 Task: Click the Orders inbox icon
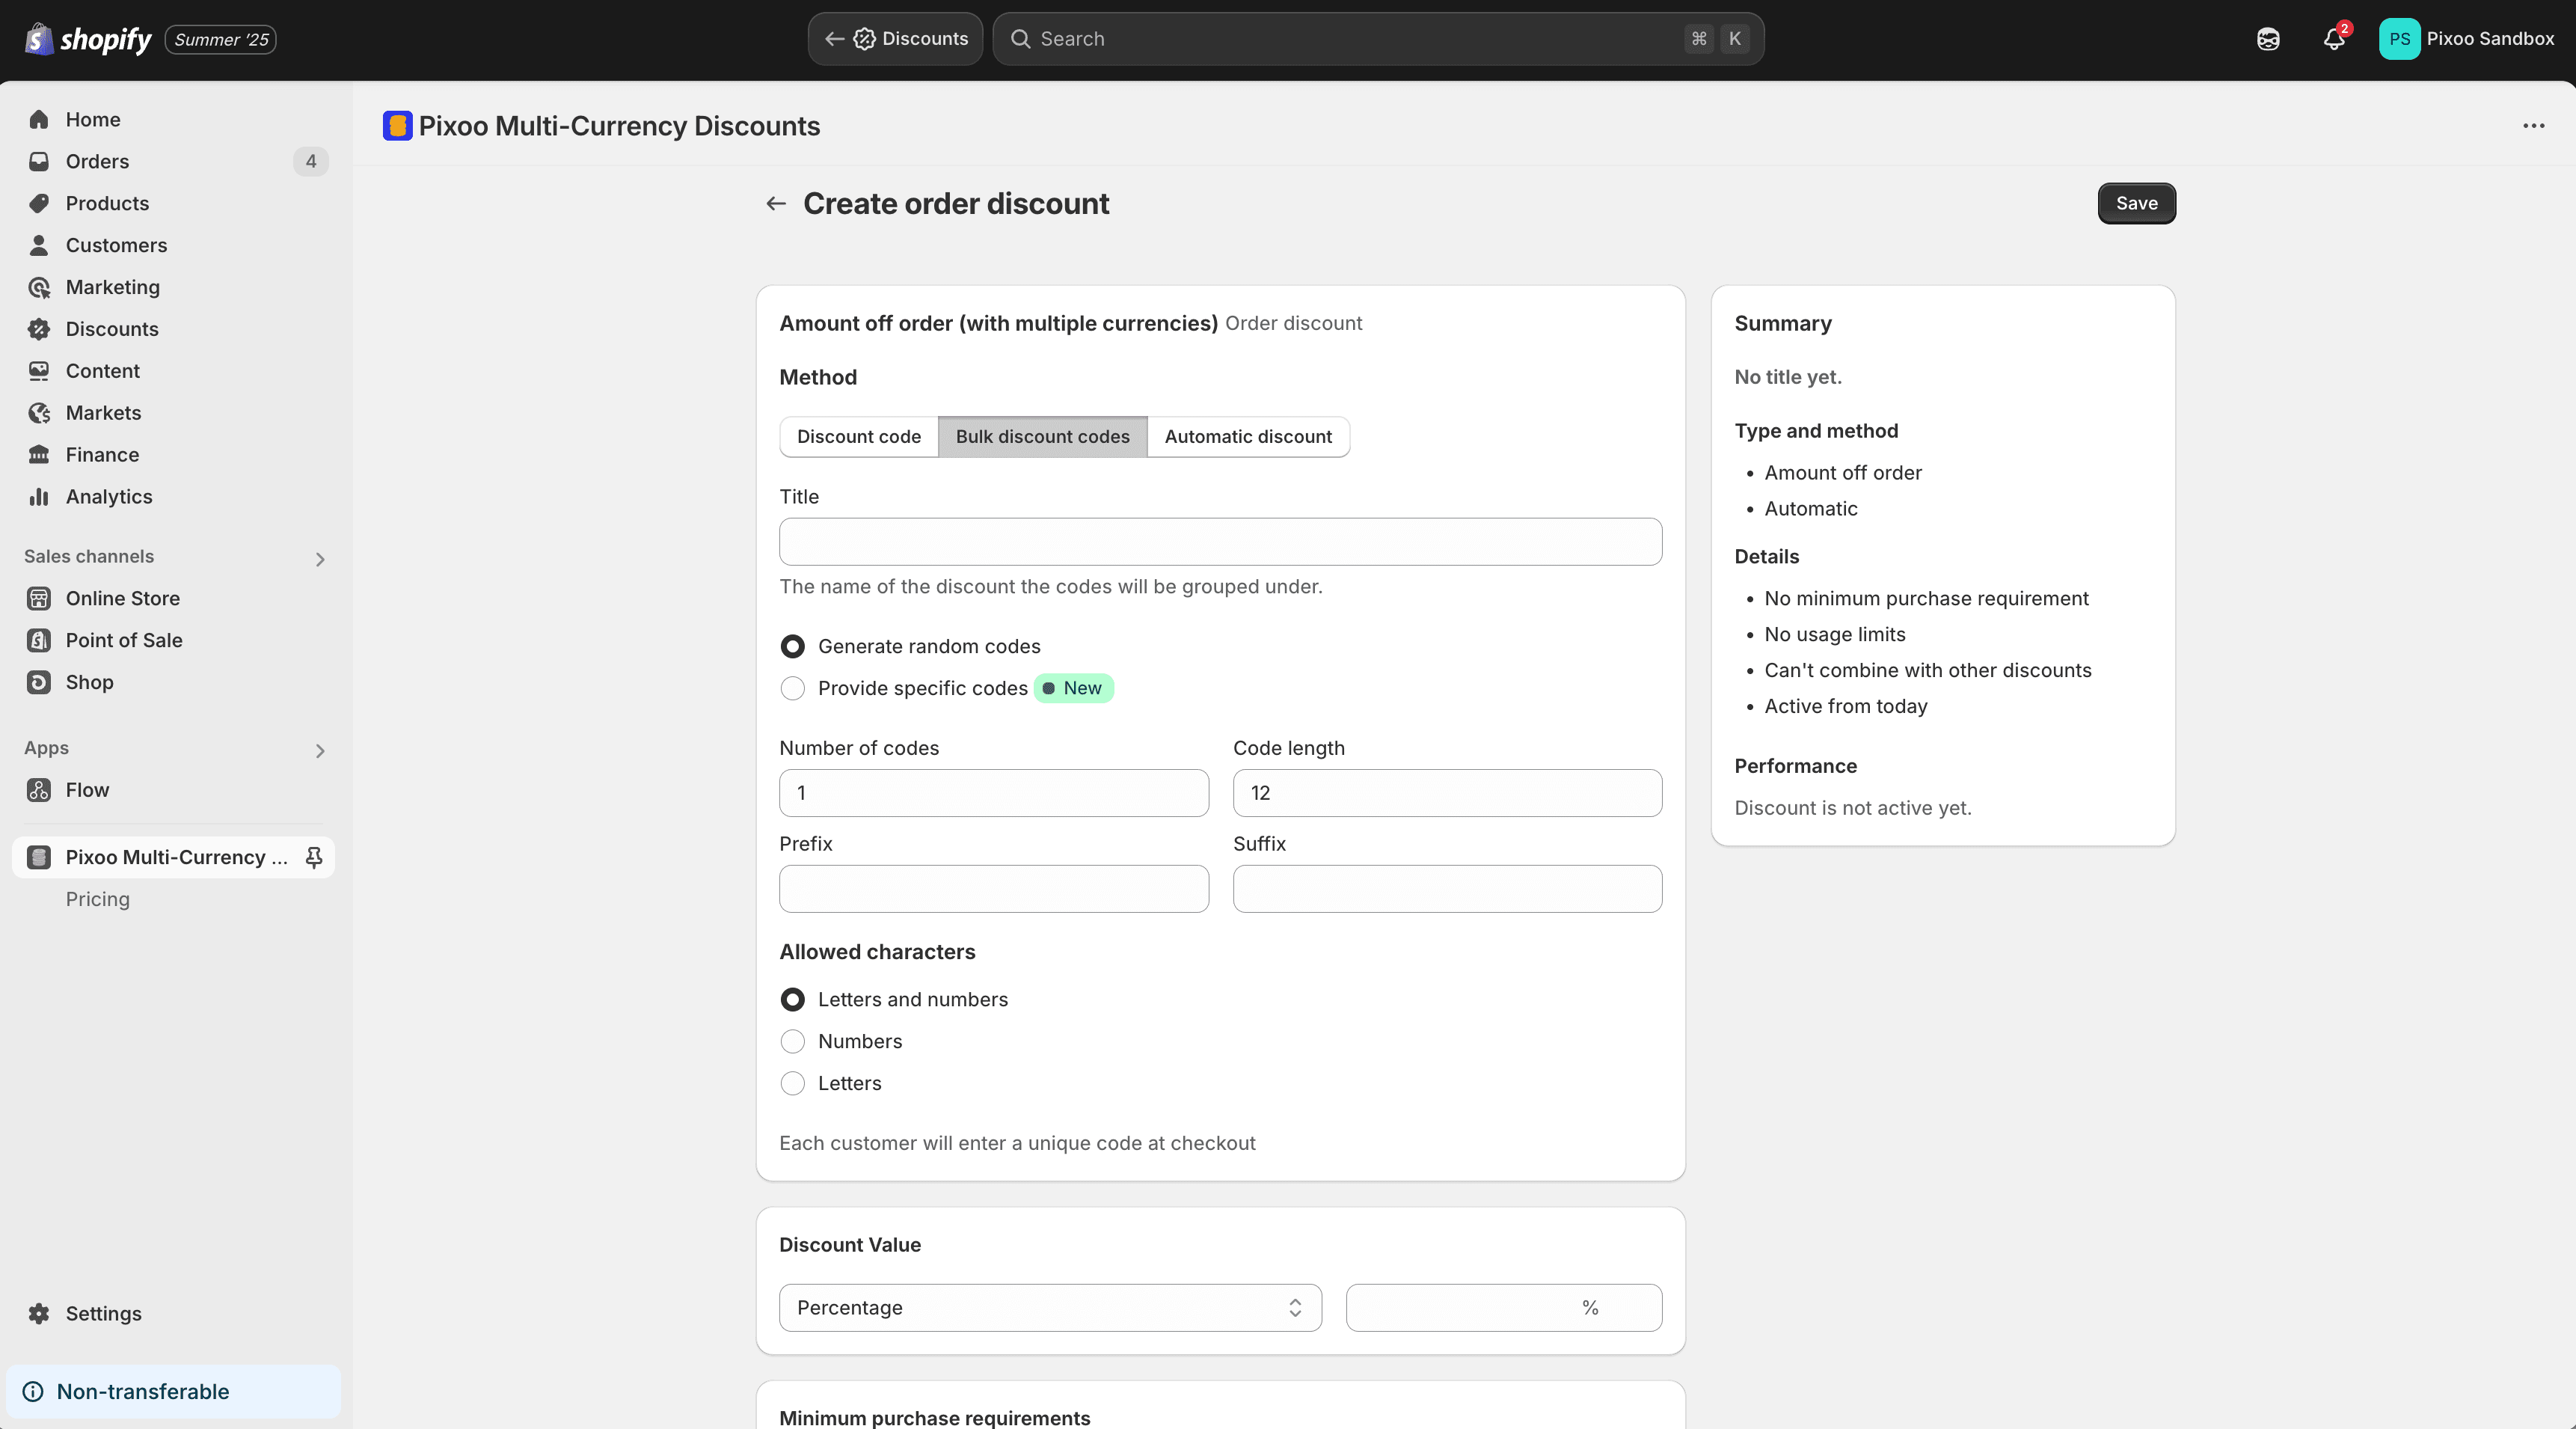point(39,162)
